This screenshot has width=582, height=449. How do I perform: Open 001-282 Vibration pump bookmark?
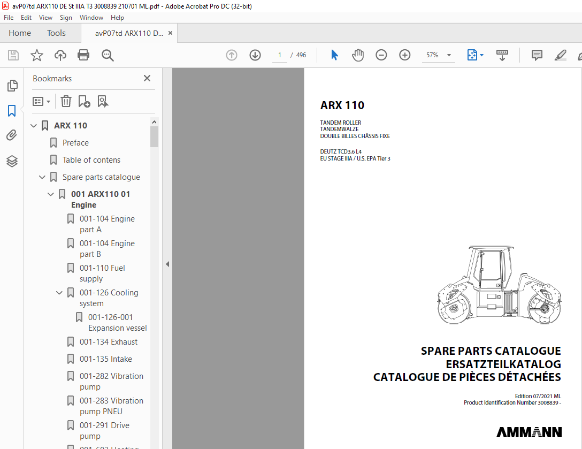click(111, 382)
